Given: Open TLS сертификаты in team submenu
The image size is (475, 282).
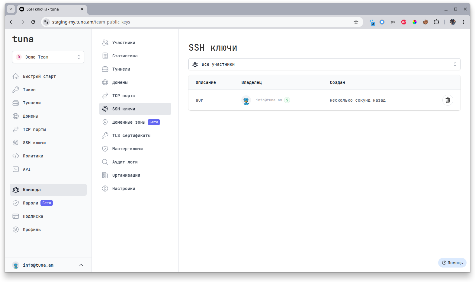Looking at the screenshot, I should [135, 135].
